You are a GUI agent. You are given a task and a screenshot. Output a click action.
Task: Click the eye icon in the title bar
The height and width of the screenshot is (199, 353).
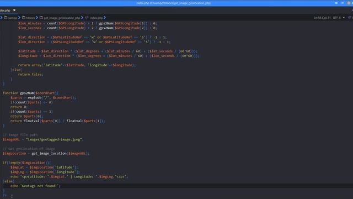(x=336, y=3)
